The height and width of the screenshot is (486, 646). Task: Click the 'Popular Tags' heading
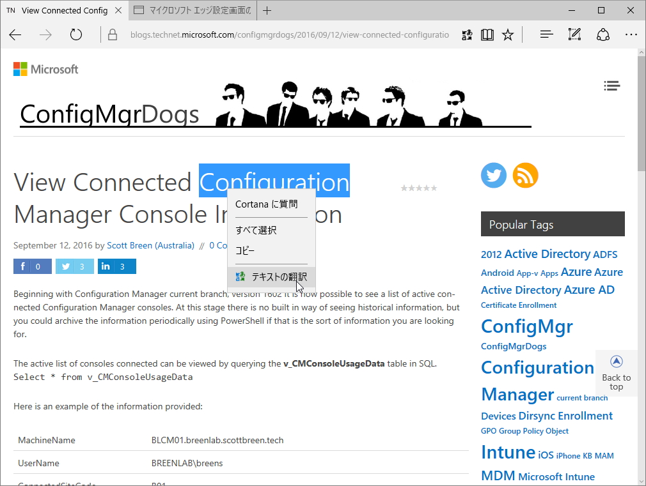pyautogui.click(x=553, y=224)
